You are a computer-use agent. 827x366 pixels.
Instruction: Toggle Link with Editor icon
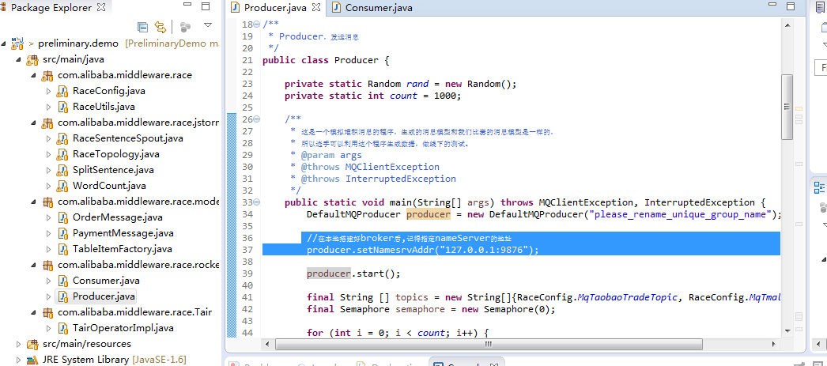click(x=160, y=27)
